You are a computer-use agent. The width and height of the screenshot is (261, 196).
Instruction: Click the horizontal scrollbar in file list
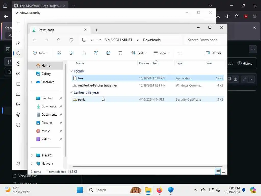tap(148, 166)
